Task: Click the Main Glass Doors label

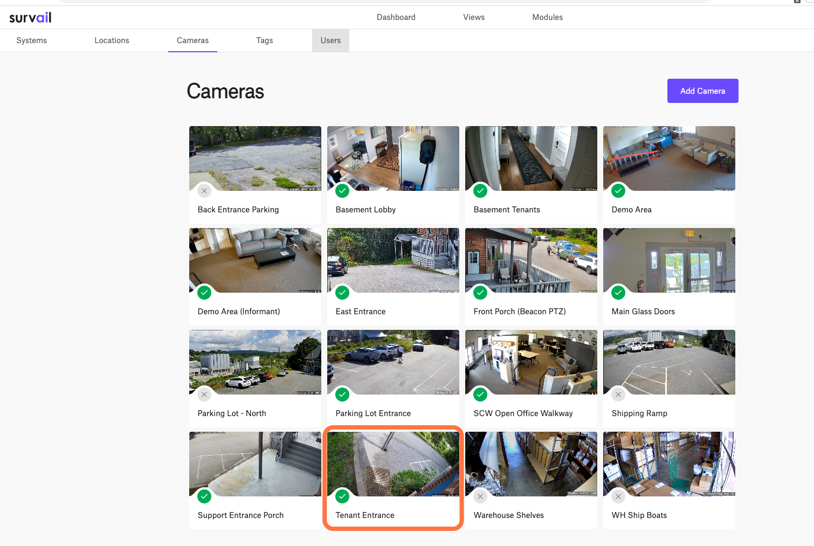Action: point(643,312)
